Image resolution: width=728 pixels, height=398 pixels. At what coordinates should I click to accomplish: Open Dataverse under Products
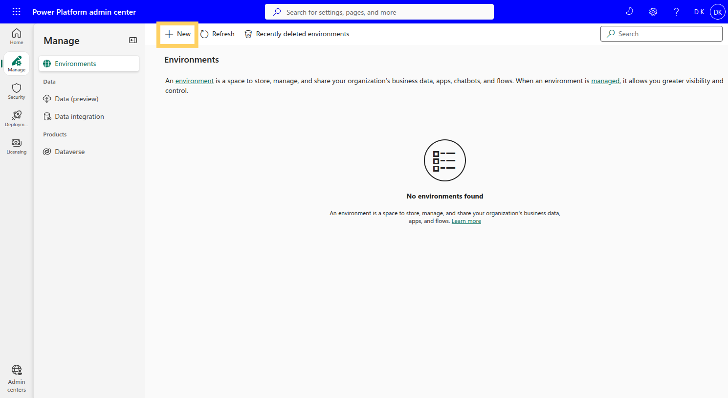click(x=89, y=152)
